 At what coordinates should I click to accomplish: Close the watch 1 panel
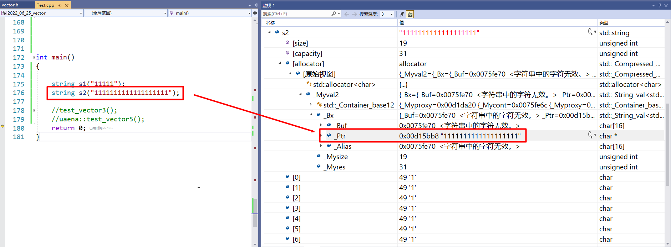(x=666, y=5)
